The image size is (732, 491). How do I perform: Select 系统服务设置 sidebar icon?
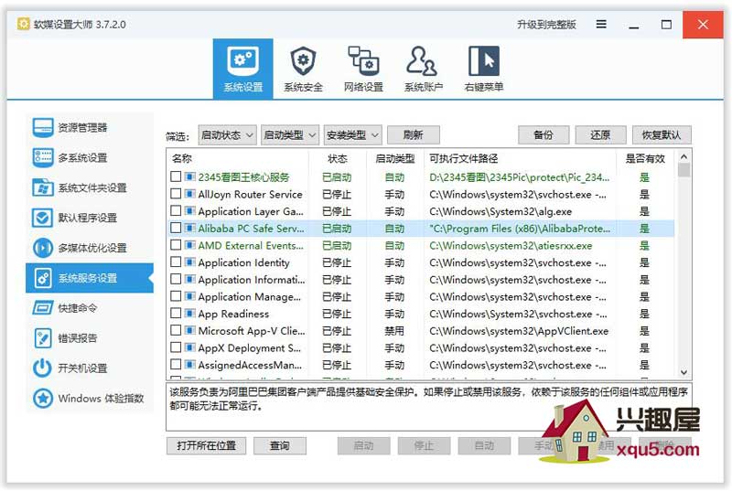[42, 278]
